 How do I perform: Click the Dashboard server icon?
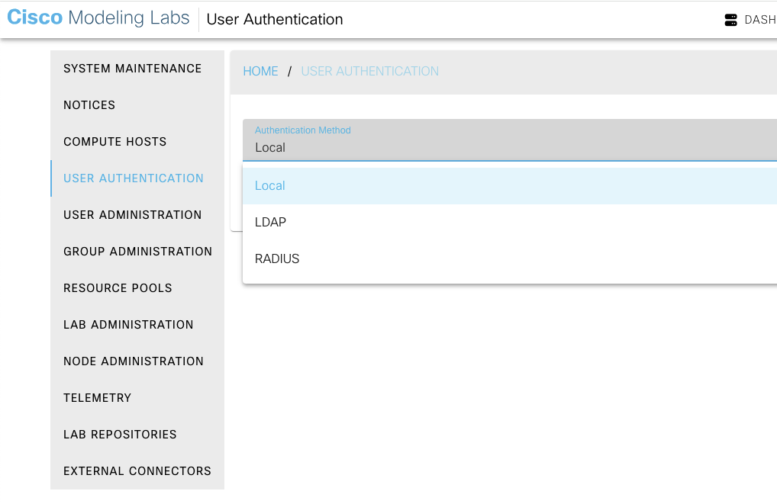[x=730, y=20]
